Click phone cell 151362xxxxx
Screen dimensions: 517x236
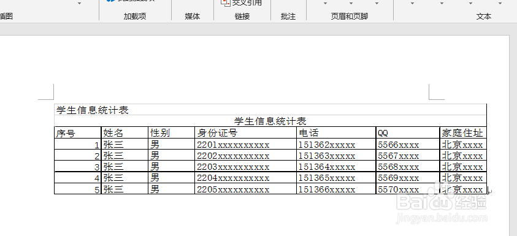click(336, 144)
